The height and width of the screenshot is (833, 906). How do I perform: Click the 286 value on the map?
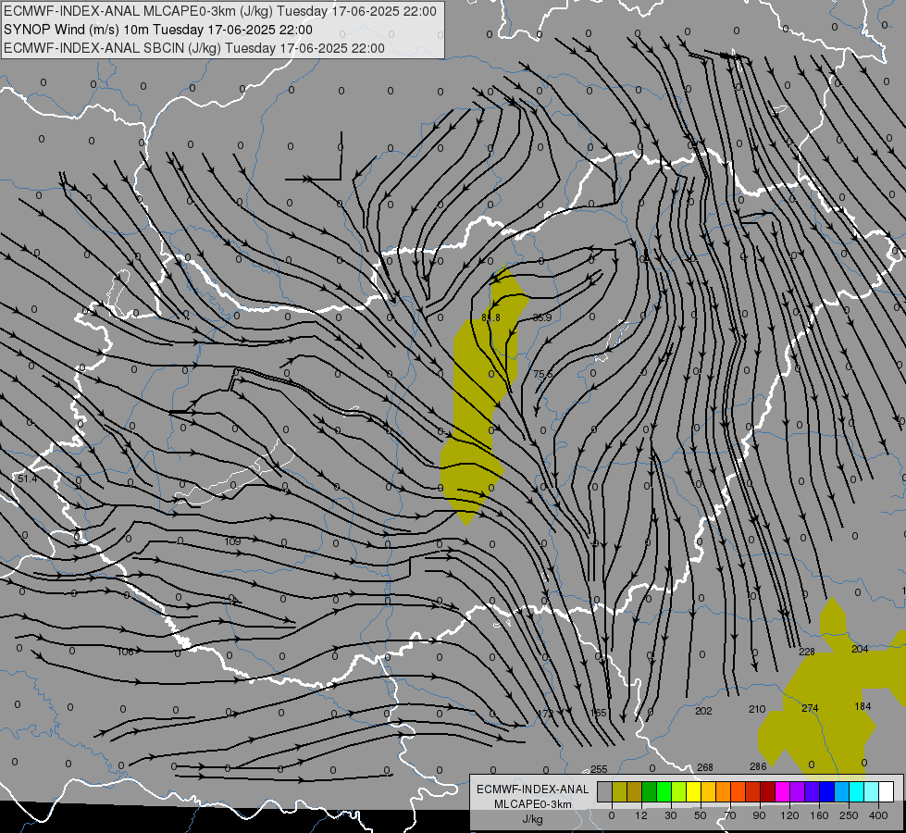pos(758,766)
